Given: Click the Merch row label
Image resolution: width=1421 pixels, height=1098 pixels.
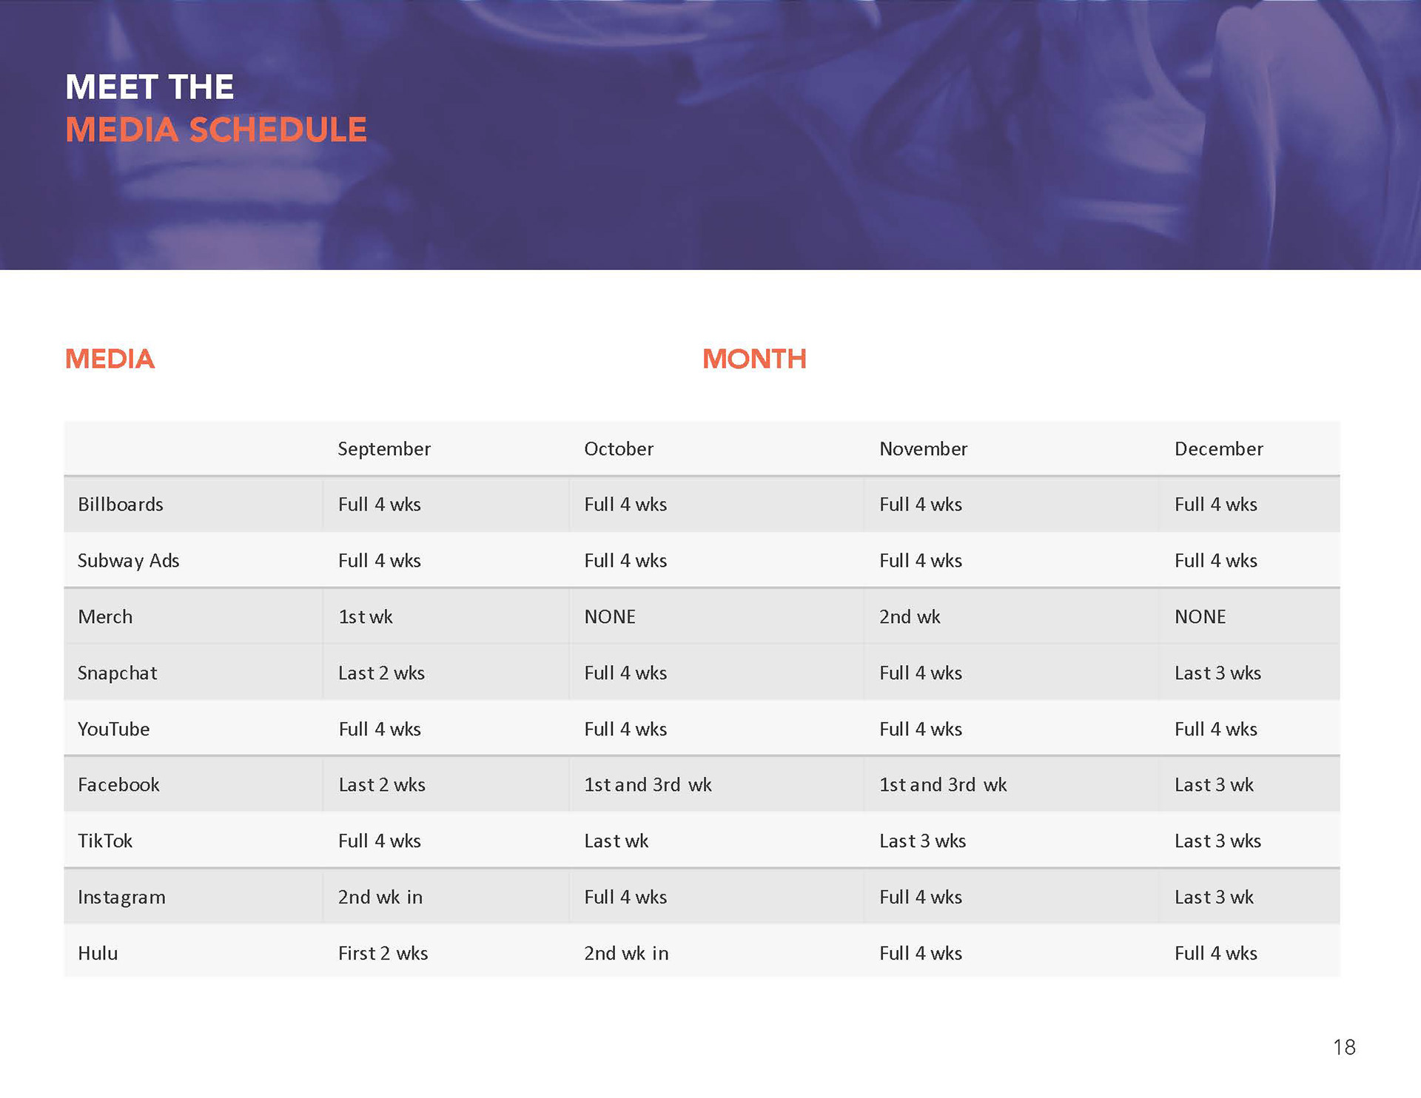Looking at the screenshot, I should [105, 617].
